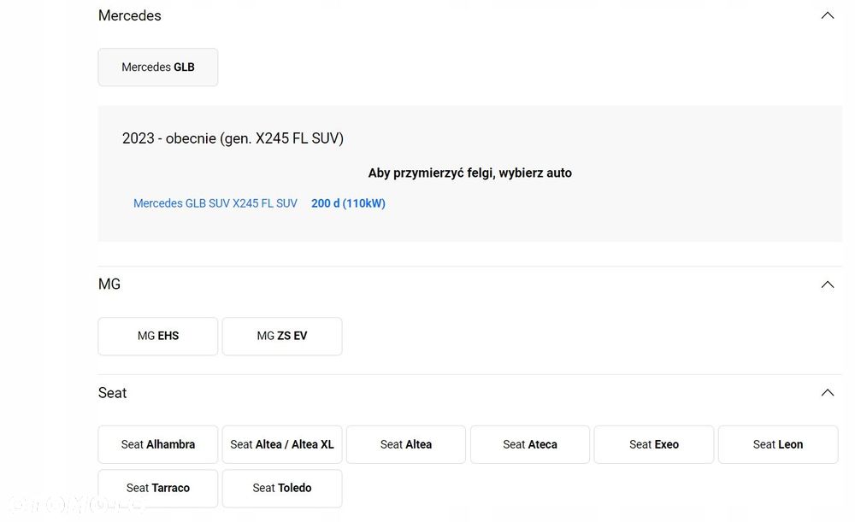This screenshot has height=522, width=855.
Task: Select the MG EHS model button
Action: point(158,337)
